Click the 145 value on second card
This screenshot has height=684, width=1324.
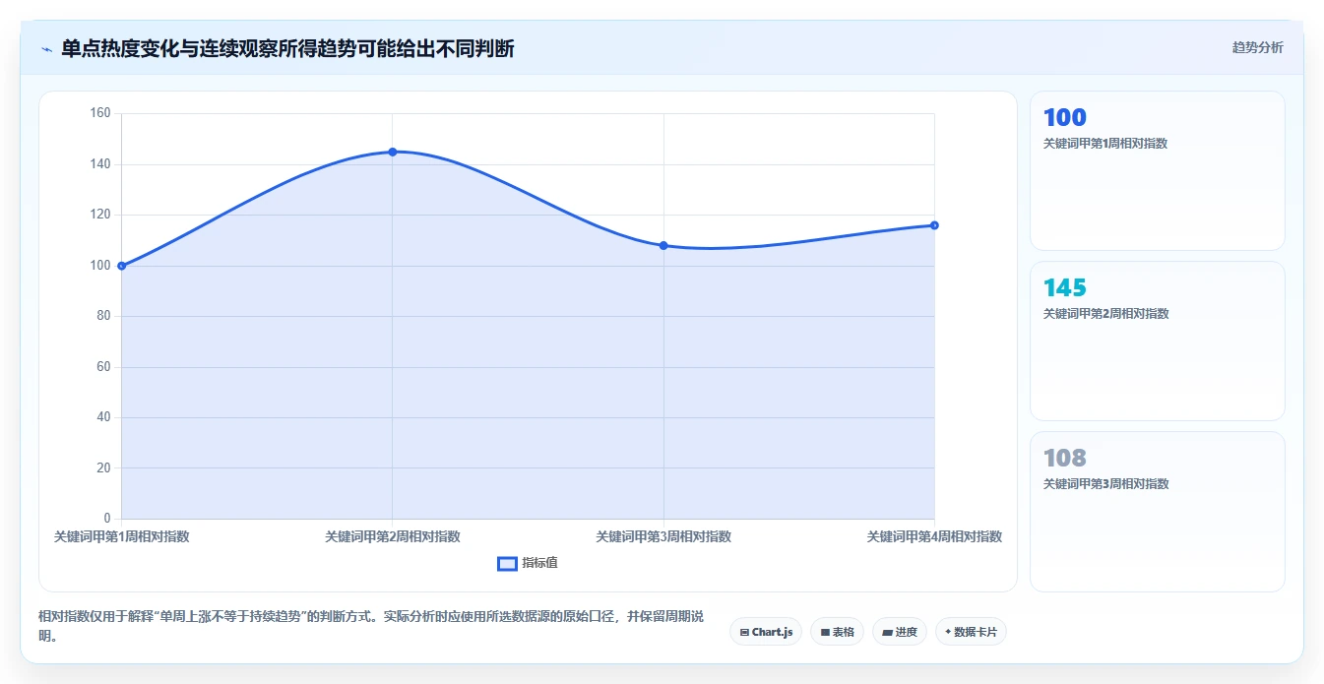(x=1064, y=288)
